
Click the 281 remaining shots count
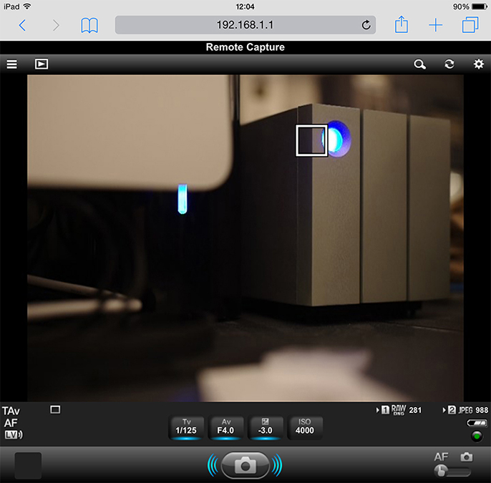coord(415,410)
